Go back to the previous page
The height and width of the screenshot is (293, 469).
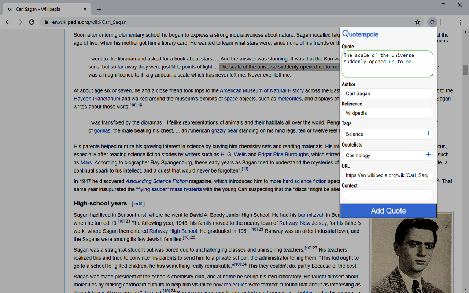click(x=8, y=22)
